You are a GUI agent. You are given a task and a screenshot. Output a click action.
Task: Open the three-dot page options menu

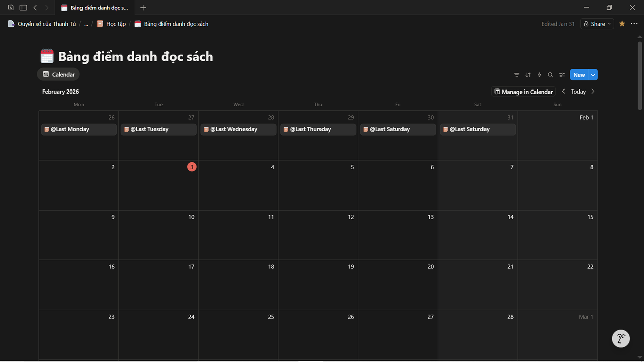(x=634, y=24)
